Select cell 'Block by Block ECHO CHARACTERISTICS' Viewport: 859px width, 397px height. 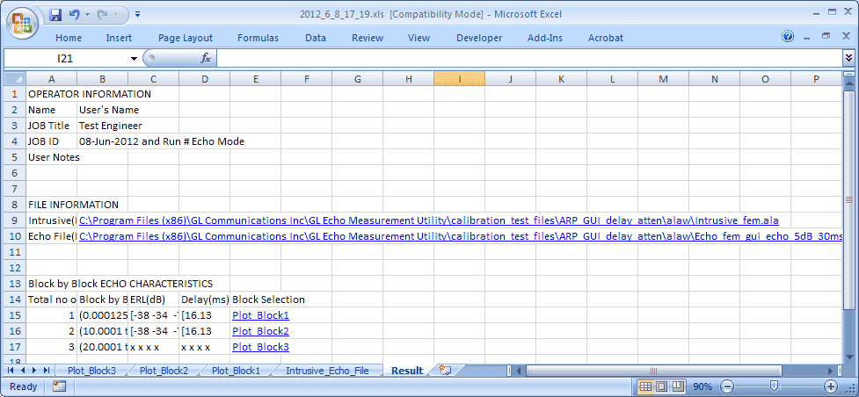pos(52,284)
